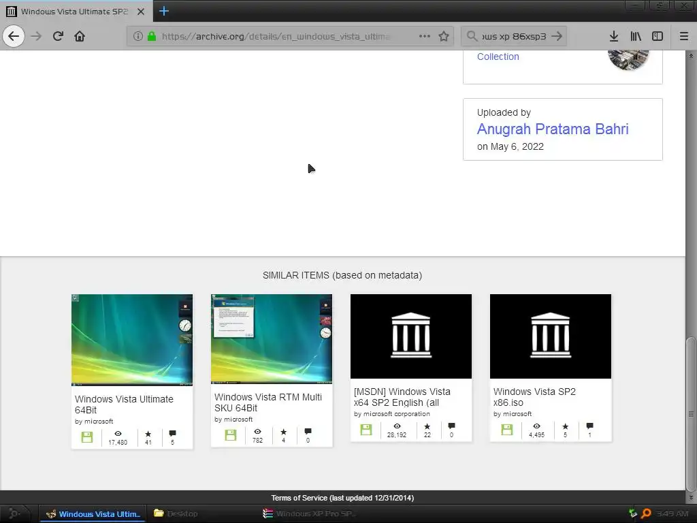Click software icon on Vista Ultimate 64Bit card
Image resolution: width=697 pixels, height=523 pixels.
[x=87, y=437]
